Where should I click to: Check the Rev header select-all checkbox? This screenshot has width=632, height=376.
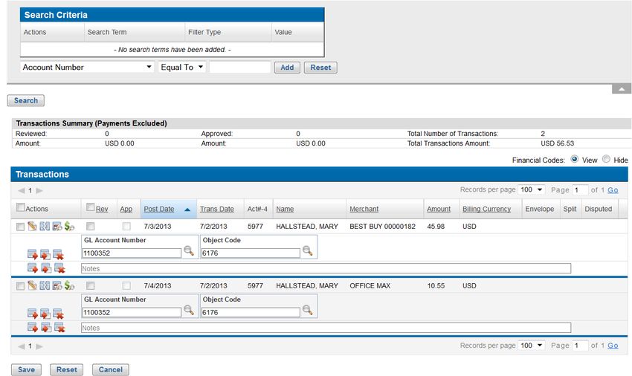coord(91,207)
